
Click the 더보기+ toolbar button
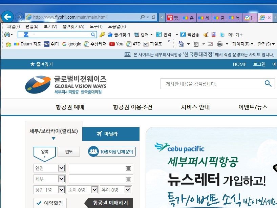[x=235, y=35]
